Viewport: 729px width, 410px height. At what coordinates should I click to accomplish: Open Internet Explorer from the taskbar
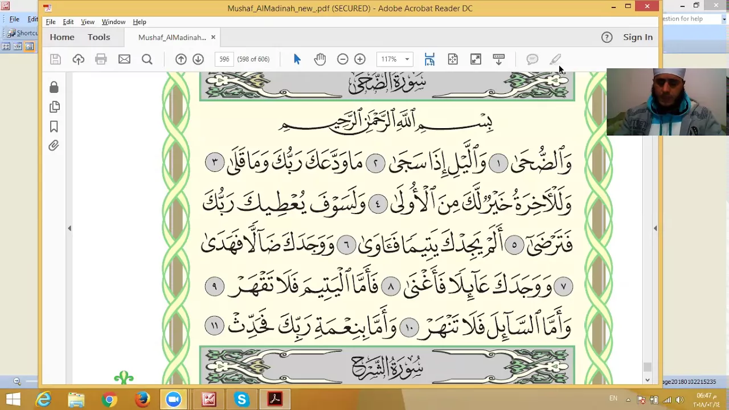point(44,400)
